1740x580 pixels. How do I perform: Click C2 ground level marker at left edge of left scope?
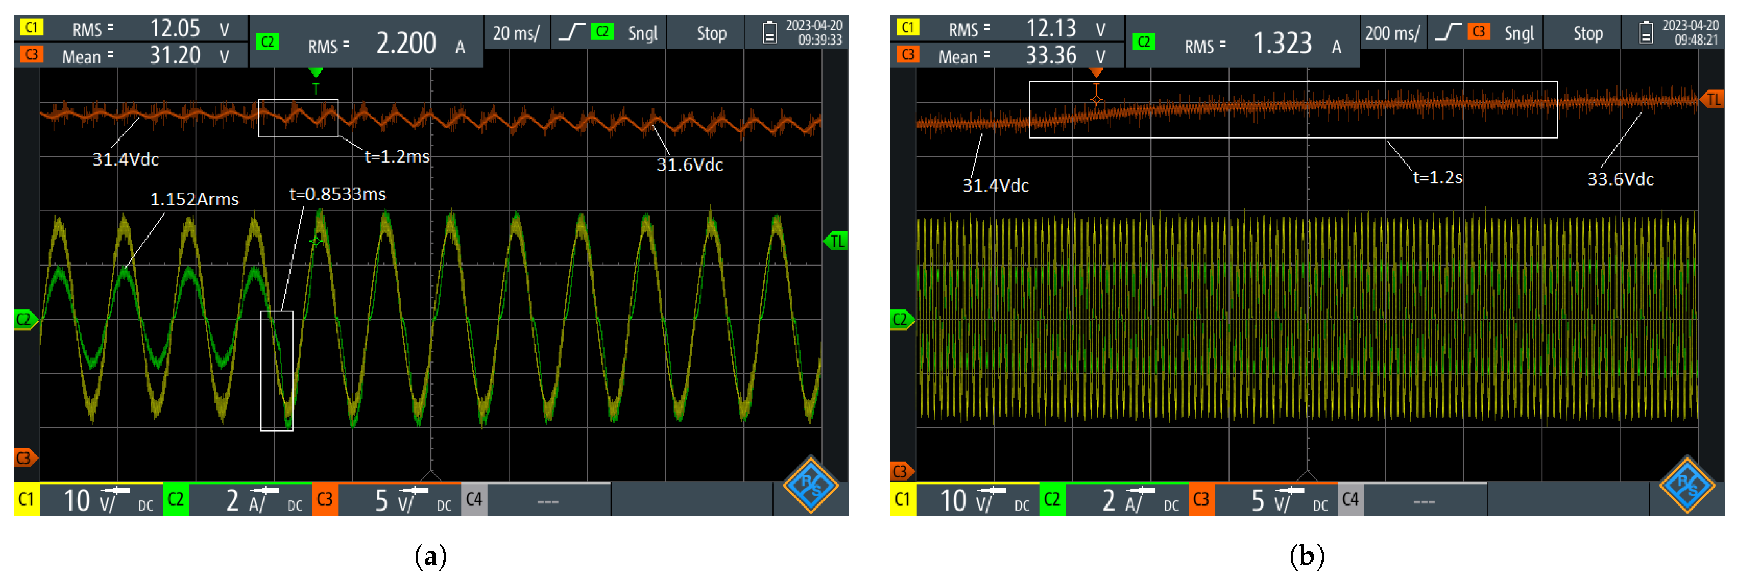(25, 319)
